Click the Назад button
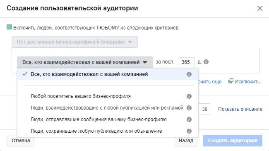 [x=186, y=141]
